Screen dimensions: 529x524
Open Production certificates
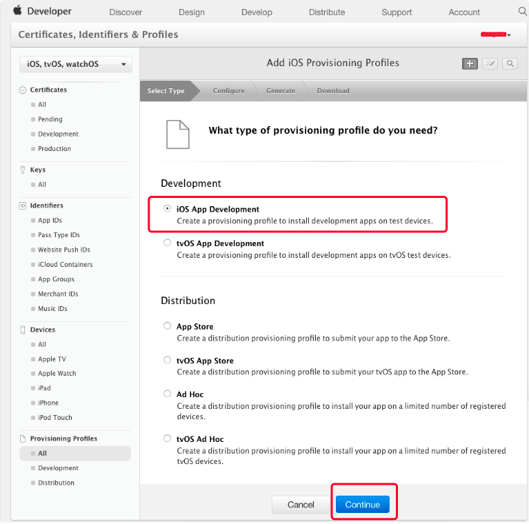pos(54,149)
